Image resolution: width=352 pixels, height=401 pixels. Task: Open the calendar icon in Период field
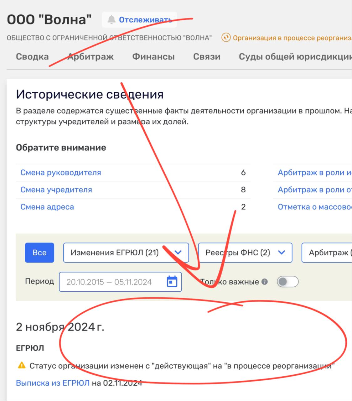172,282
